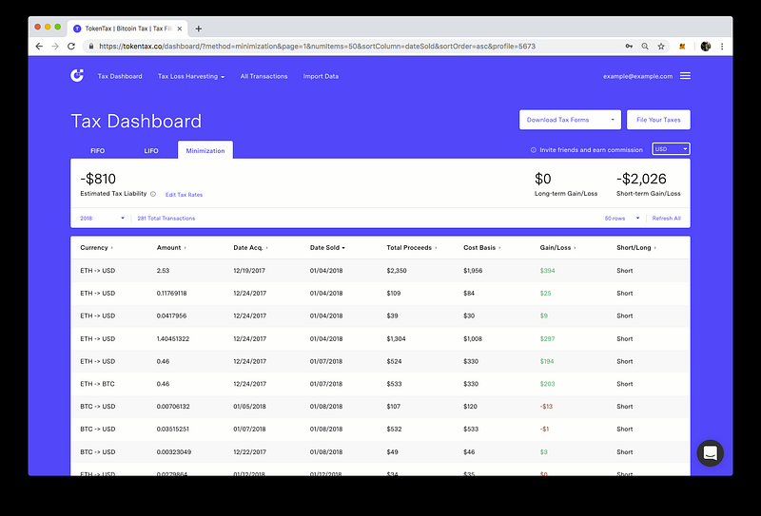Click the TokenTax tab favicon
The width and height of the screenshot is (761, 516).
point(77,29)
